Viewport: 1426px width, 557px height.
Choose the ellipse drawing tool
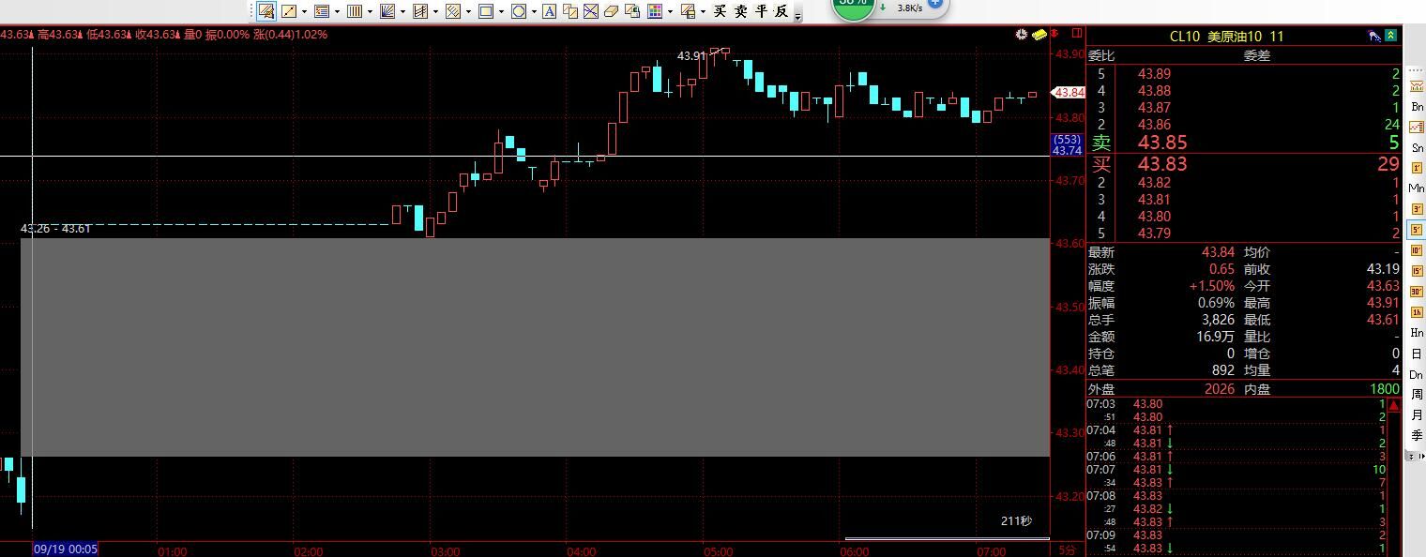518,11
